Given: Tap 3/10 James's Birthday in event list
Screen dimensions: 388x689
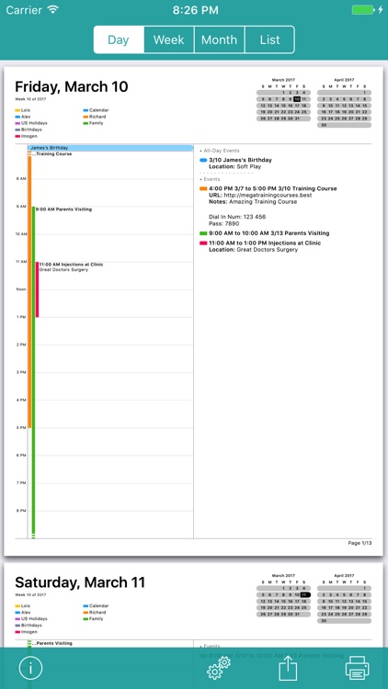Looking at the screenshot, I should [x=240, y=160].
